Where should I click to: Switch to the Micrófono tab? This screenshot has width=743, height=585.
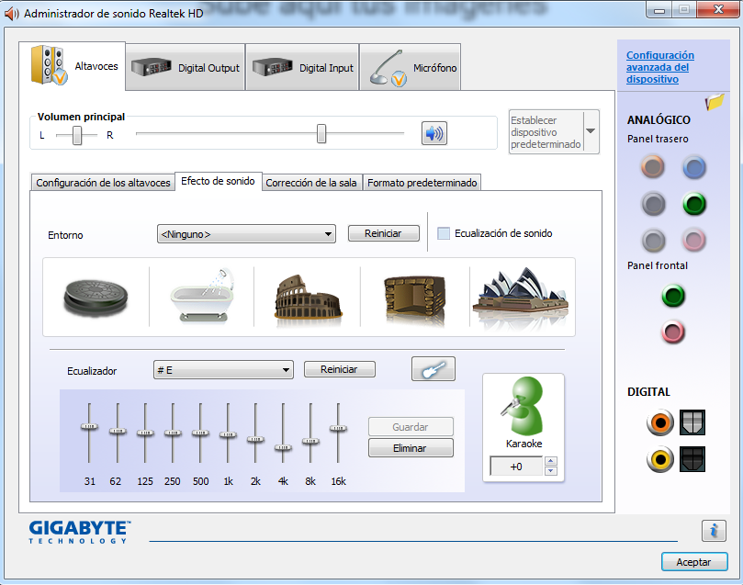tap(411, 67)
